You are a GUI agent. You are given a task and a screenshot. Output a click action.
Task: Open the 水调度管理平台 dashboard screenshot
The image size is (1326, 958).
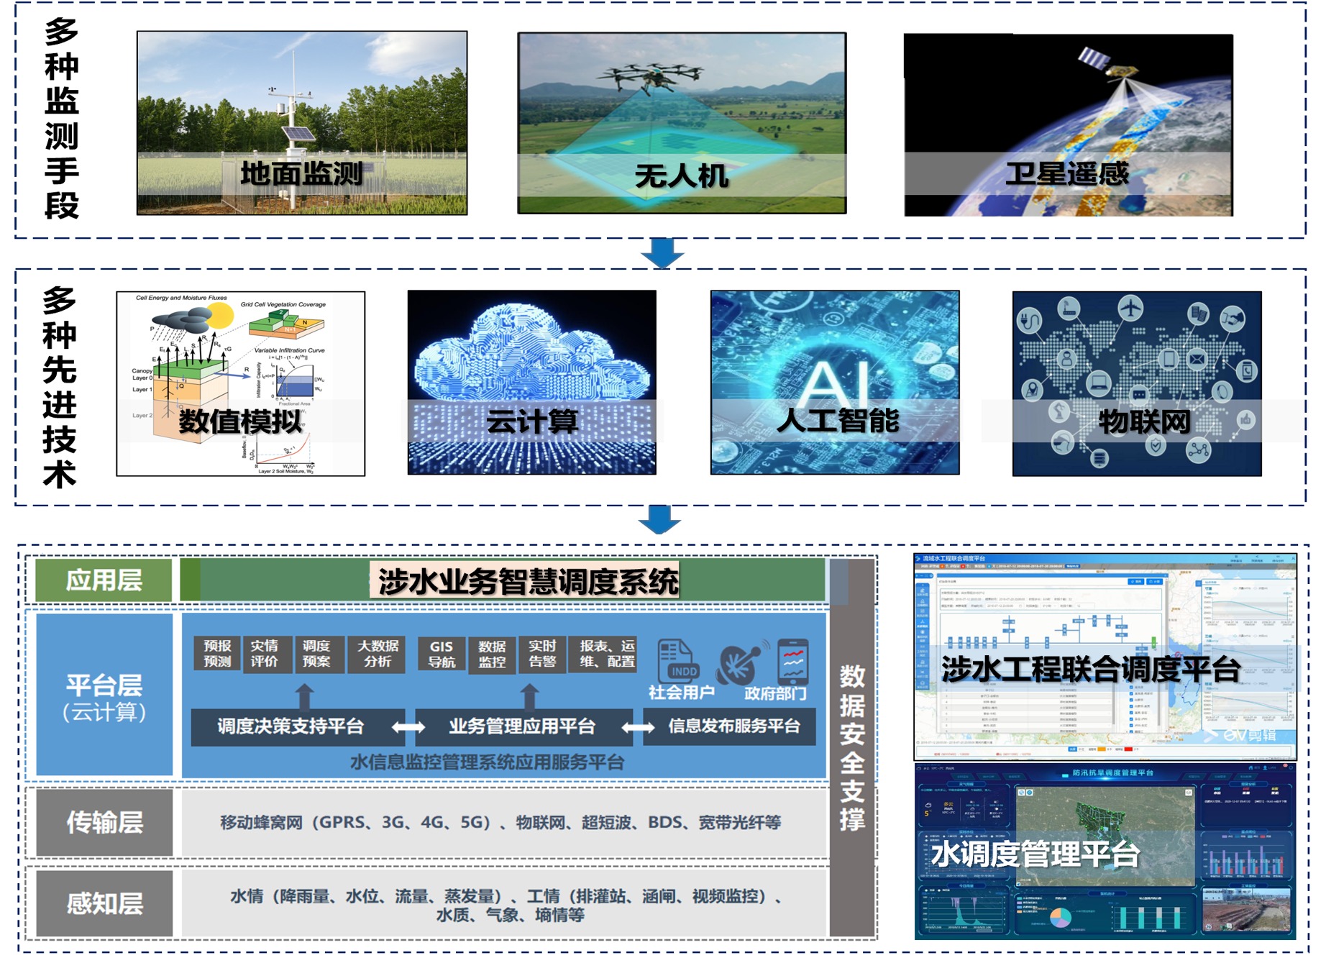click(x=1105, y=853)
